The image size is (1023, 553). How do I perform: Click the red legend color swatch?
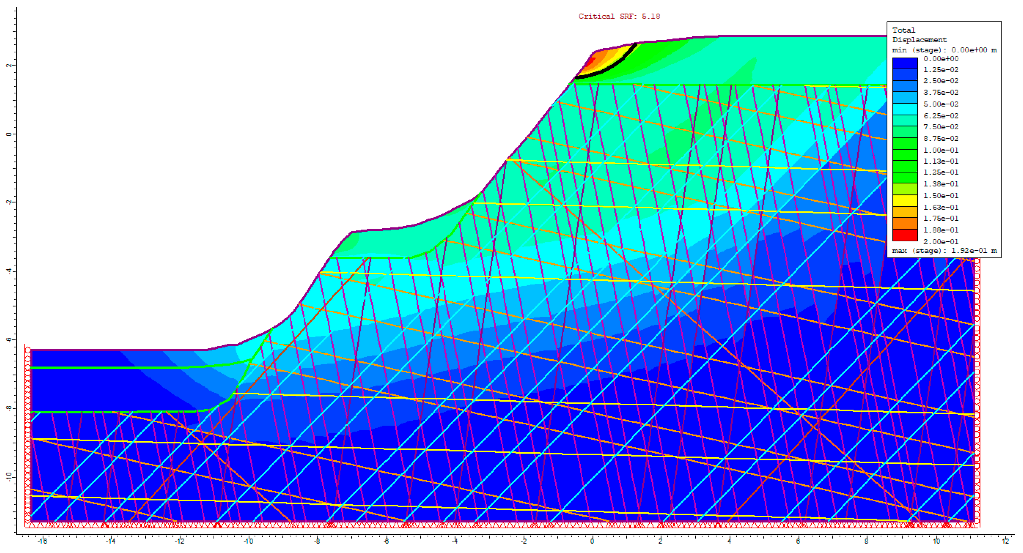(905, 235)
